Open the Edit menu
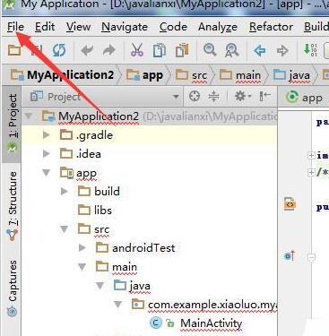Image resolution: width=329 pixels, height=336 pixels. point(45,27)
